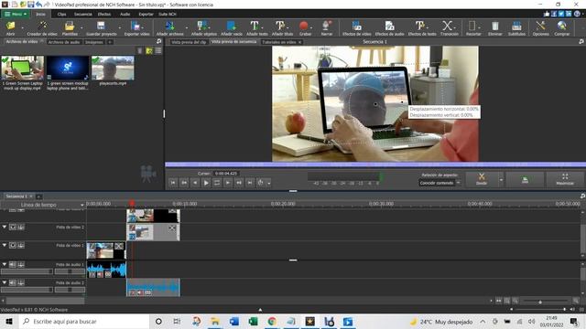Viewport: 586px width, 329px height.
Task: Click the Añadir texto icon
Action: (x=255, y=26)
